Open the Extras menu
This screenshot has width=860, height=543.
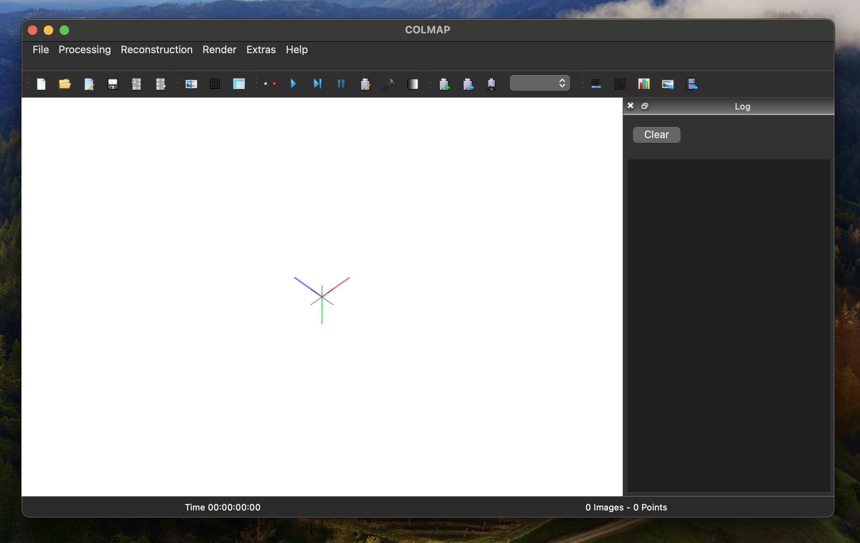click(261, 50)
